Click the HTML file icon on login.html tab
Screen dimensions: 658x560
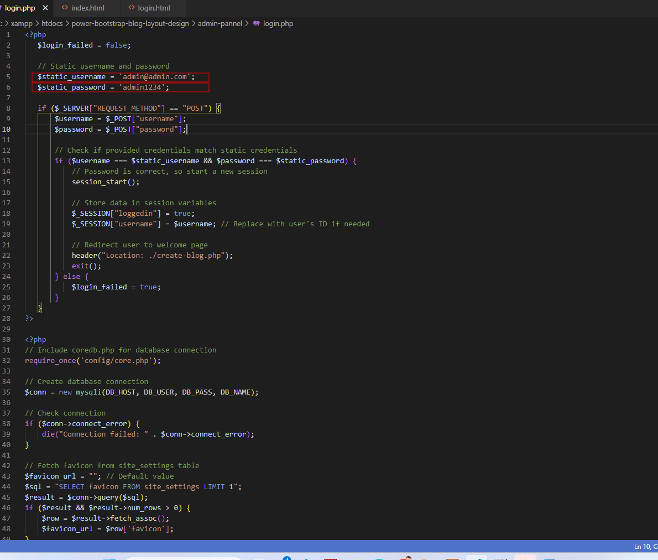[132, 8]
